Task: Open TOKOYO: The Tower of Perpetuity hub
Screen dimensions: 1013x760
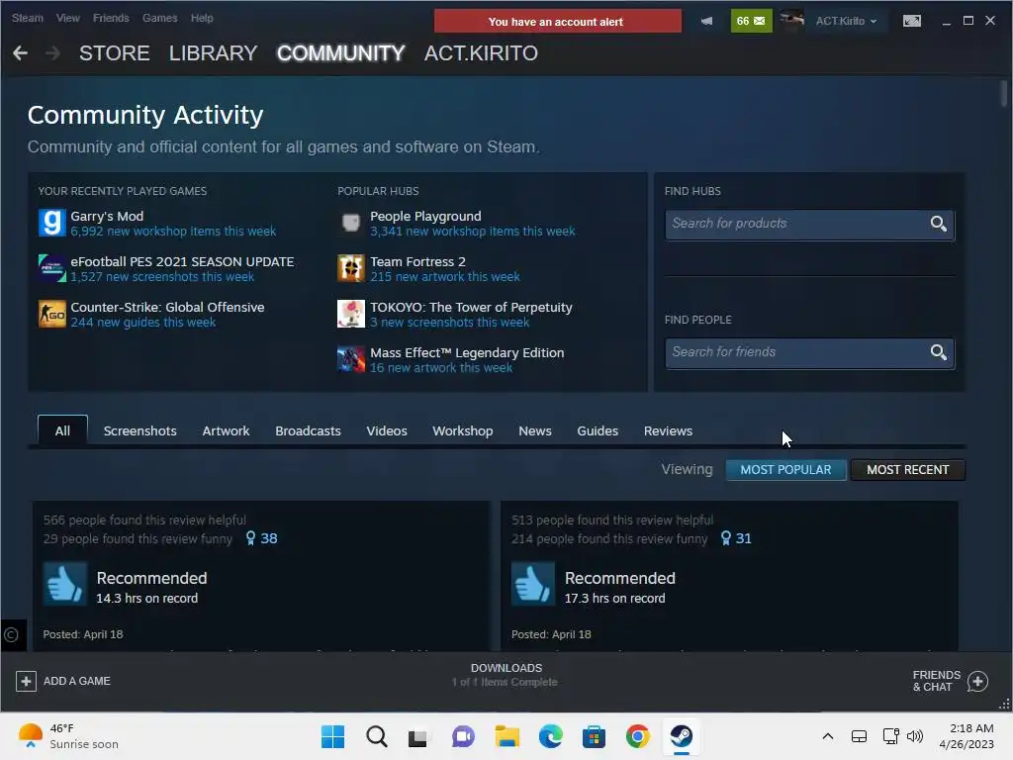Action: pyautogui.click(x=471, y=307)
